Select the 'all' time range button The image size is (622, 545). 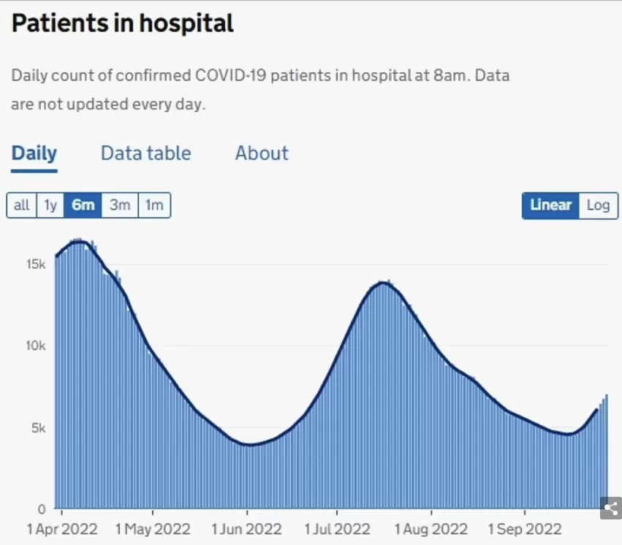point(21,205)
